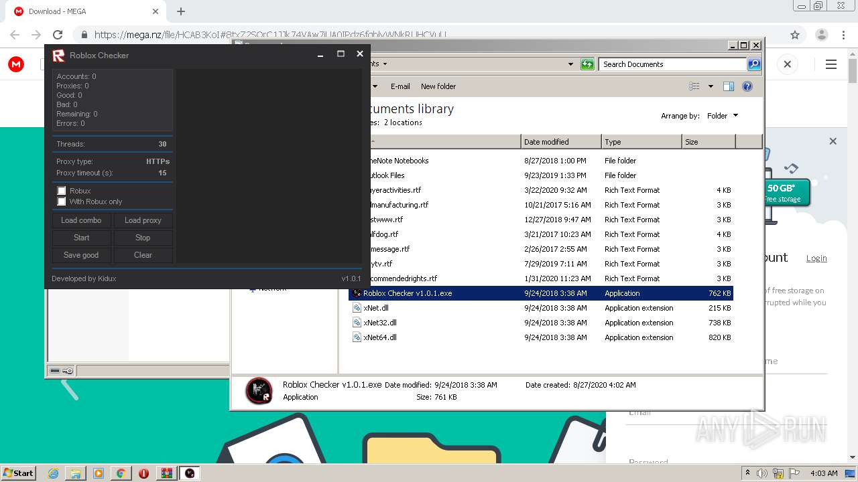The image size is (858, 482).
Task: Sort files by Type column header
Action: coord(641,142)
